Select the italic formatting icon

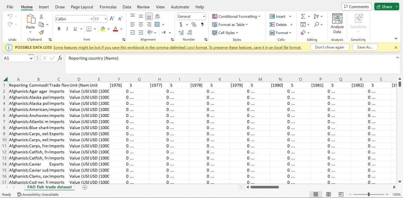pos(67,29)
